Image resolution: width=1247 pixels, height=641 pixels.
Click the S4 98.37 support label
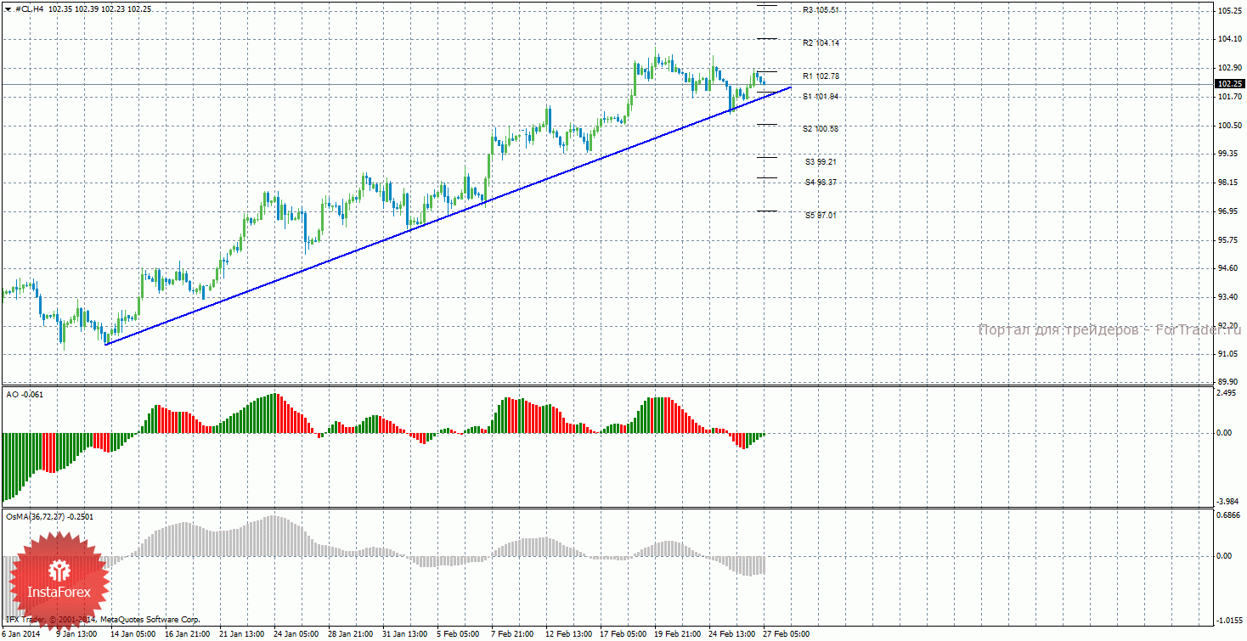(821, 183)
